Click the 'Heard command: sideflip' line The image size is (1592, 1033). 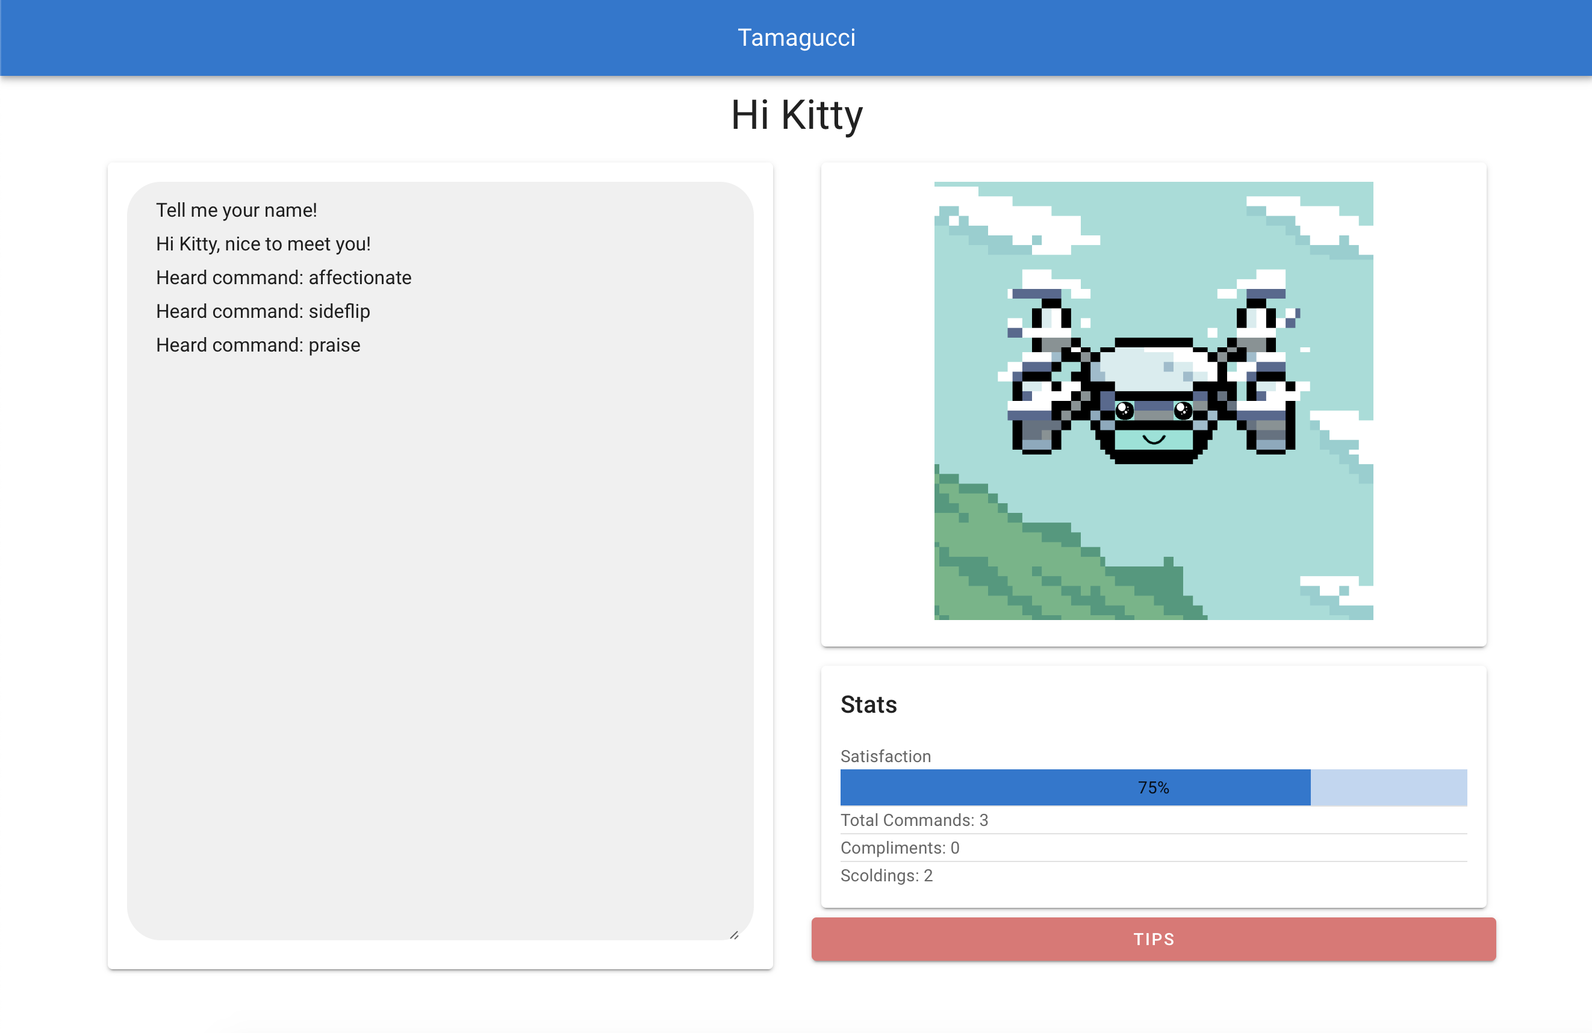point(263,312)
